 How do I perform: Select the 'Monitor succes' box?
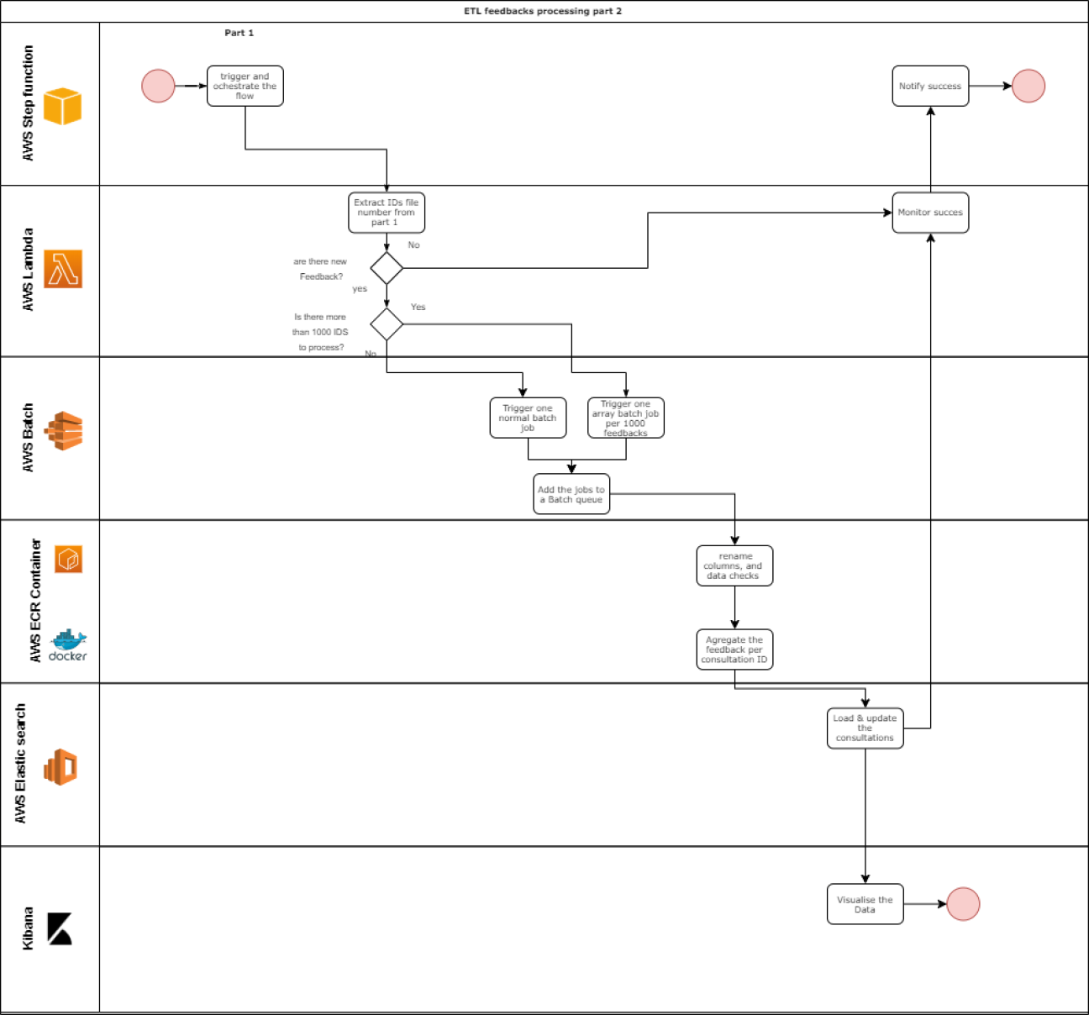pyautogui.click(x=930, y=213)
